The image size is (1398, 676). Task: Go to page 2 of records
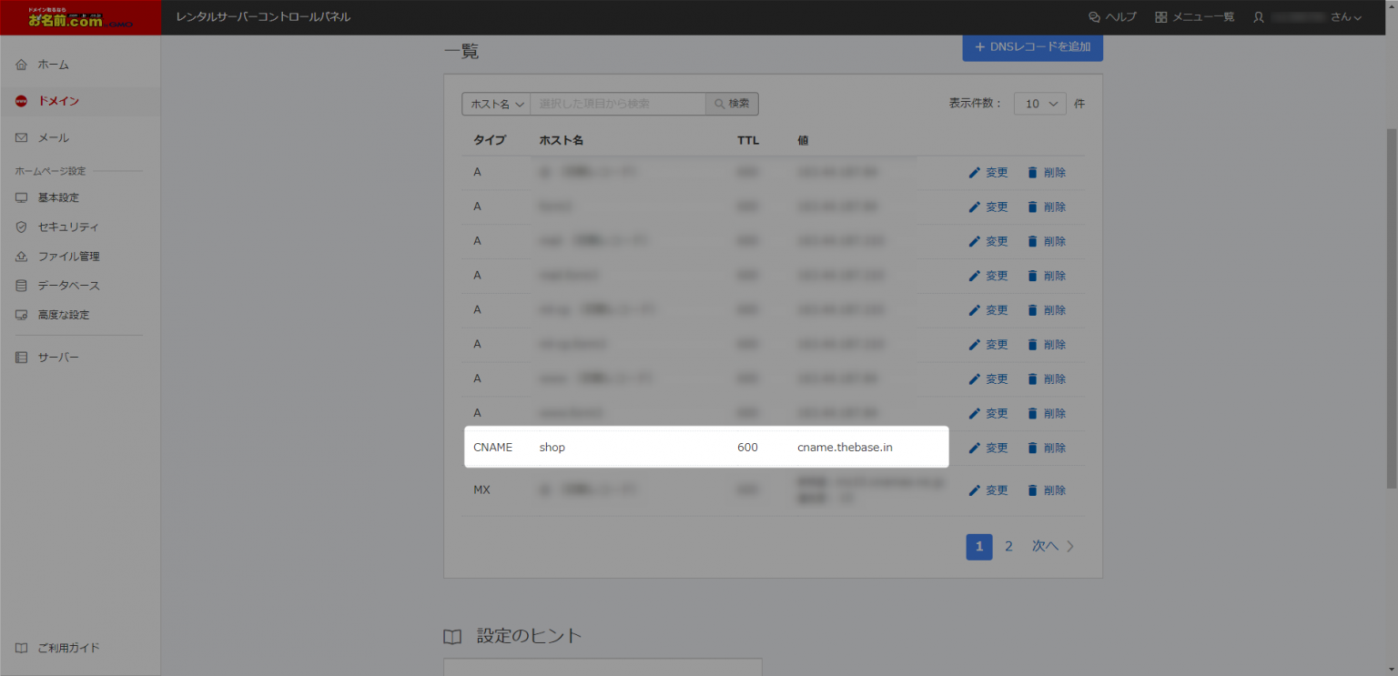(1008, 547)
